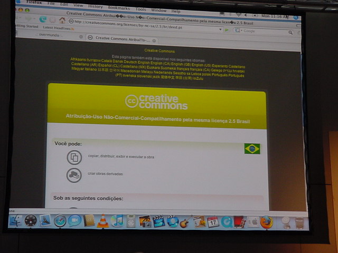The height and width of the screenshot is (253, 338).
Task: Open Spotlight in the menu bar
Action: click(296, 17)
